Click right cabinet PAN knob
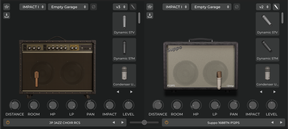Screen dimensions: 288x129 tap(234, 105)
